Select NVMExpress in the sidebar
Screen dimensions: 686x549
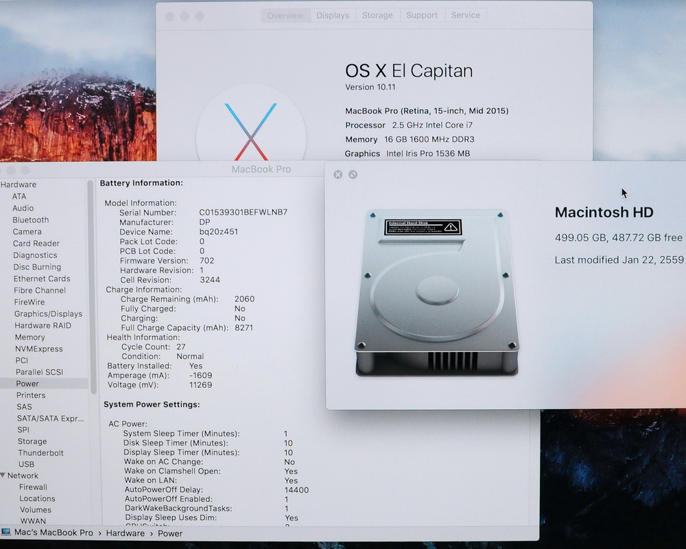coord(39,349)
